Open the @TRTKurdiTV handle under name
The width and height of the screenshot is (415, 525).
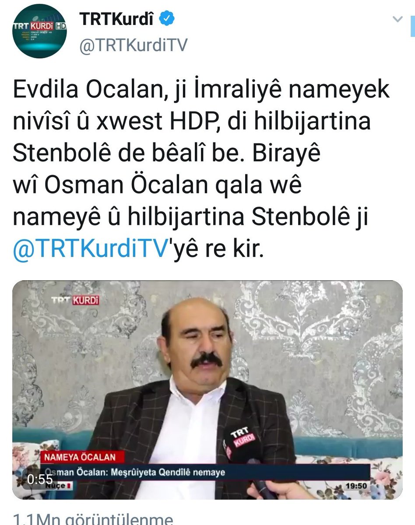point(133,45)
